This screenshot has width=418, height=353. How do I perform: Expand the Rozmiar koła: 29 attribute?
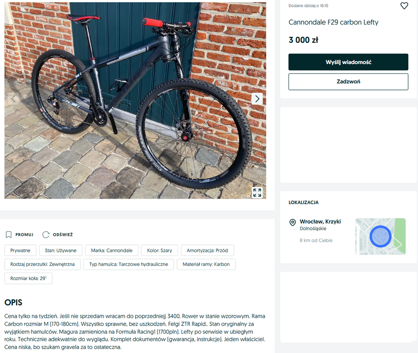(28, 278)
